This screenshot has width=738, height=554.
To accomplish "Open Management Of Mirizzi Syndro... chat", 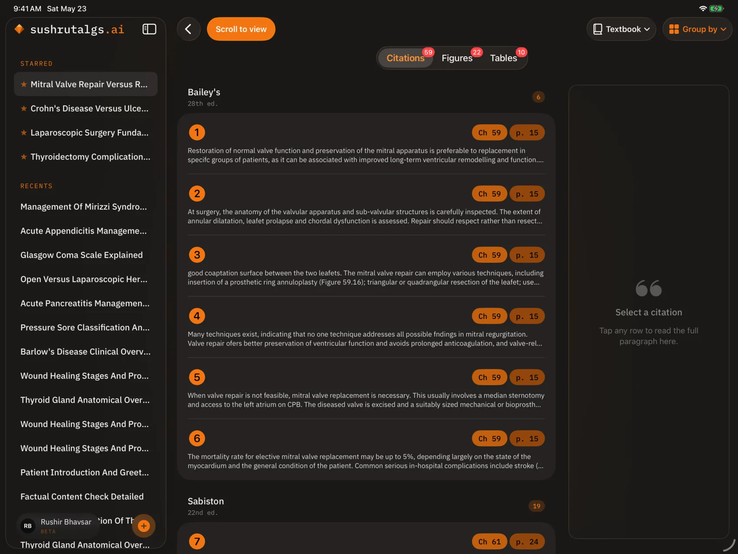I will 86,207.
